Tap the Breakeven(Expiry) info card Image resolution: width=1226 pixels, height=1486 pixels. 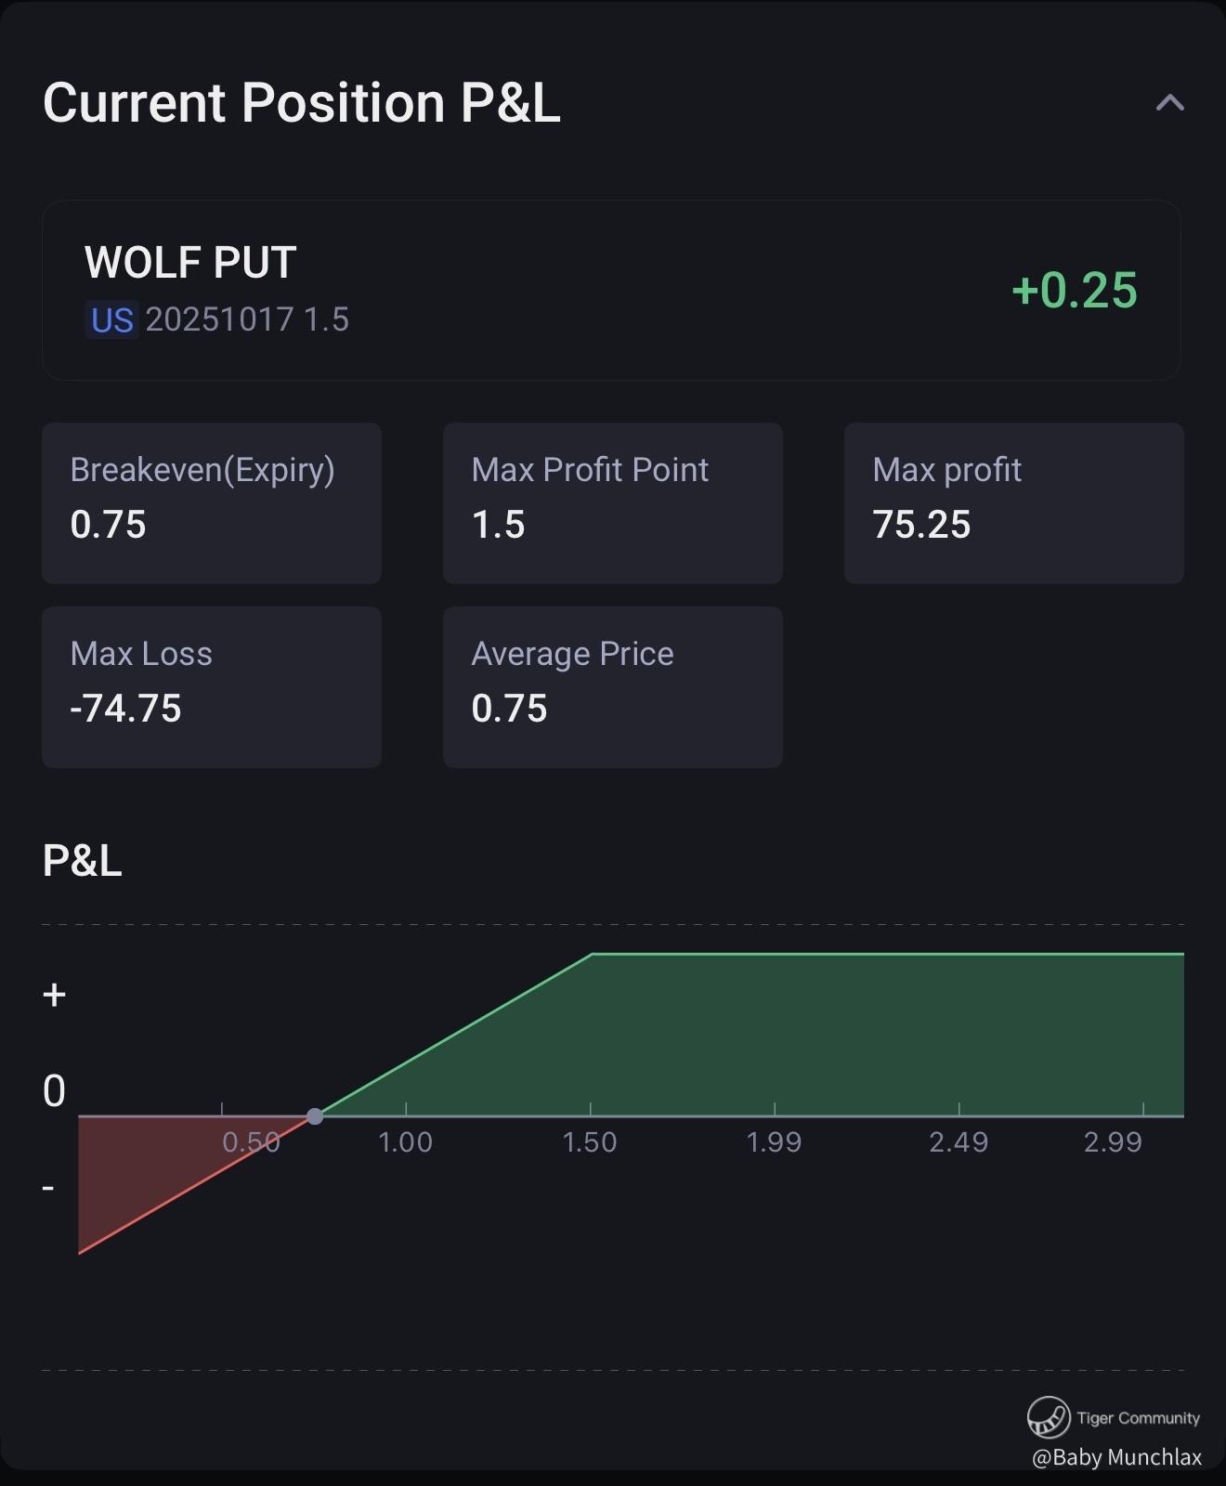(212, 502)
